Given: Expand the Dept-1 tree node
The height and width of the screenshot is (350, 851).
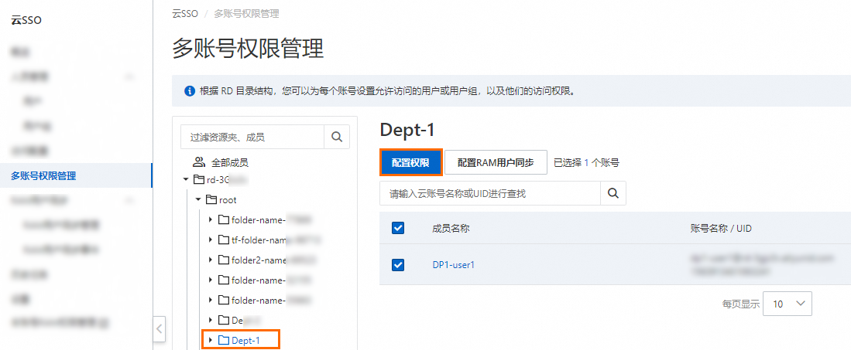Looking at the screenshot, I should click(x=211, y=340).
